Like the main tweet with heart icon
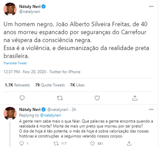This screenshot has width=163, height=147. pos(97,98)
